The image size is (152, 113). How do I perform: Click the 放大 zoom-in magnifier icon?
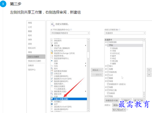(52, 68)
